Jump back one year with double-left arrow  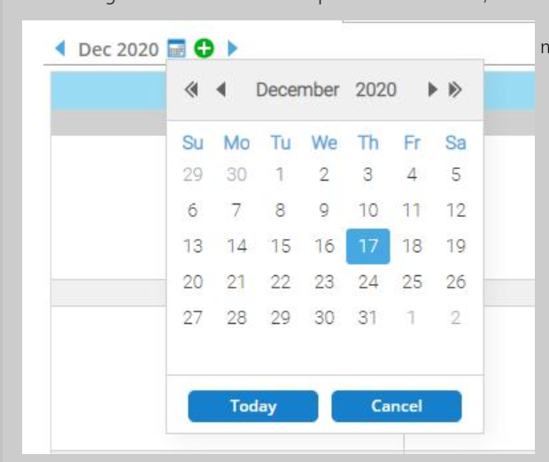[x=190, y=89]
